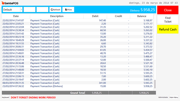Select the row dated 22/02/2014 23:41:42

tap(77, 34)
